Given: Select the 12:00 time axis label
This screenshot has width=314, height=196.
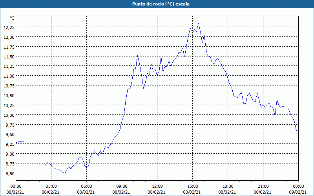Looking at the screenshot, I should pyautogui.click(x=157, y=187).
